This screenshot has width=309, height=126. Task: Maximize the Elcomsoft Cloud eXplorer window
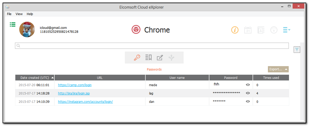289,6
